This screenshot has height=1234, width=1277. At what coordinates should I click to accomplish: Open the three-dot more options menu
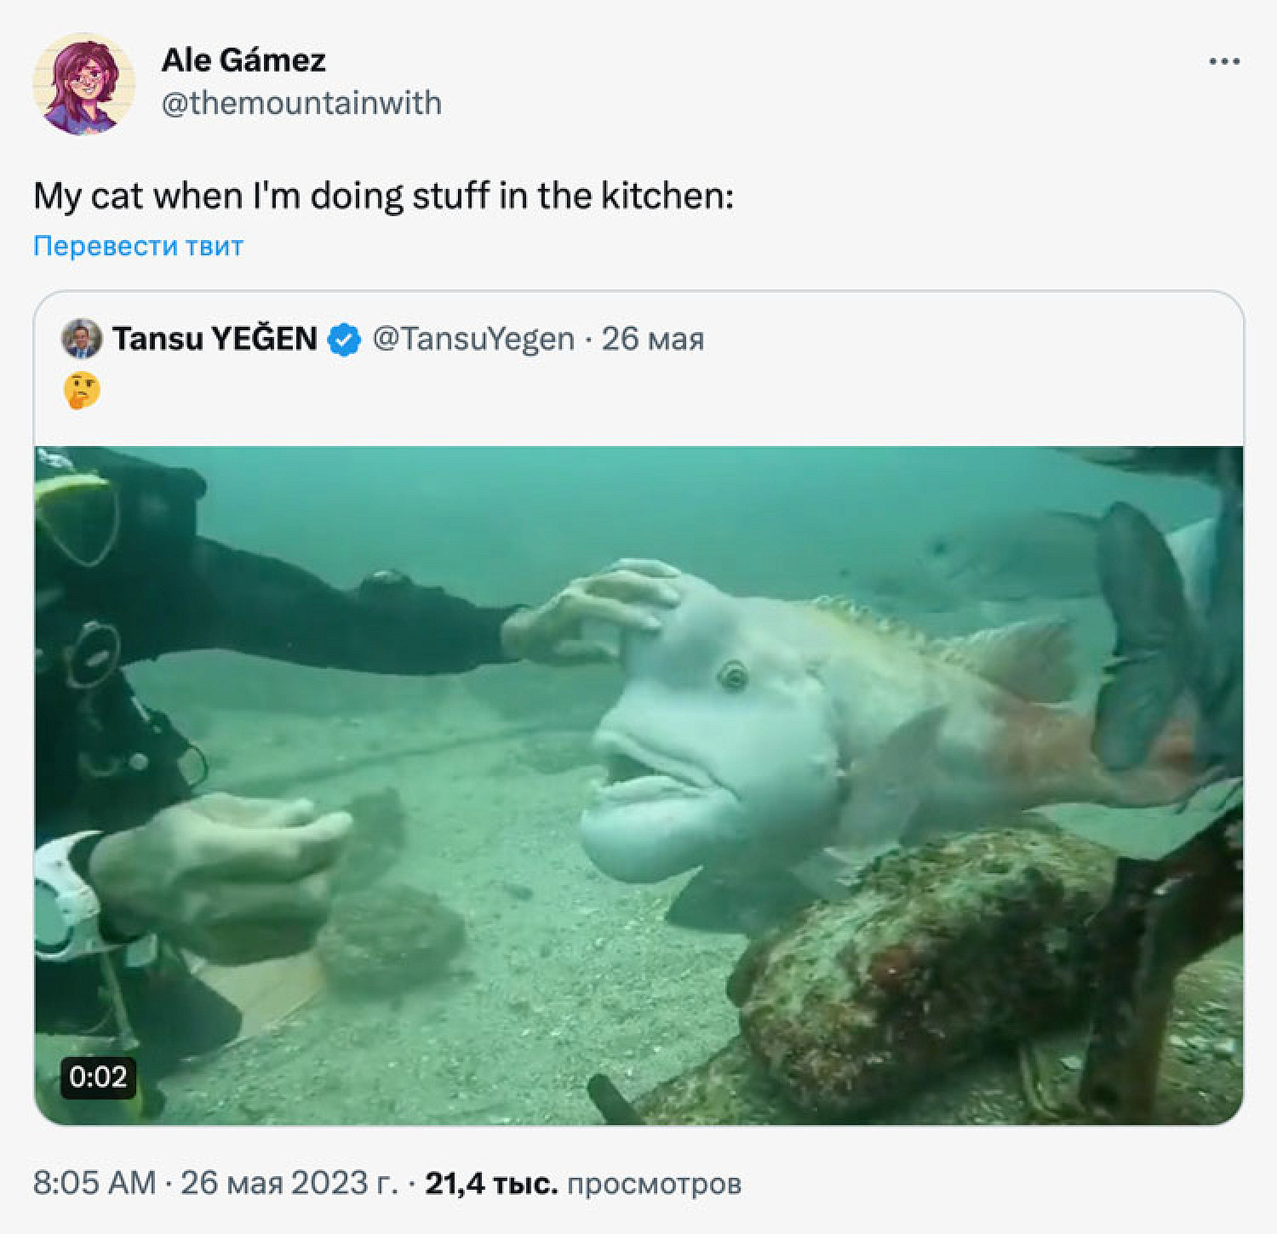1224,61
